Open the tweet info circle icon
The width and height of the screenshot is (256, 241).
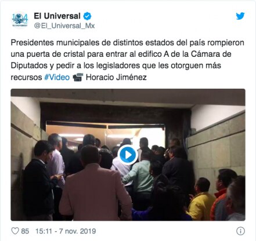point(240,231)
